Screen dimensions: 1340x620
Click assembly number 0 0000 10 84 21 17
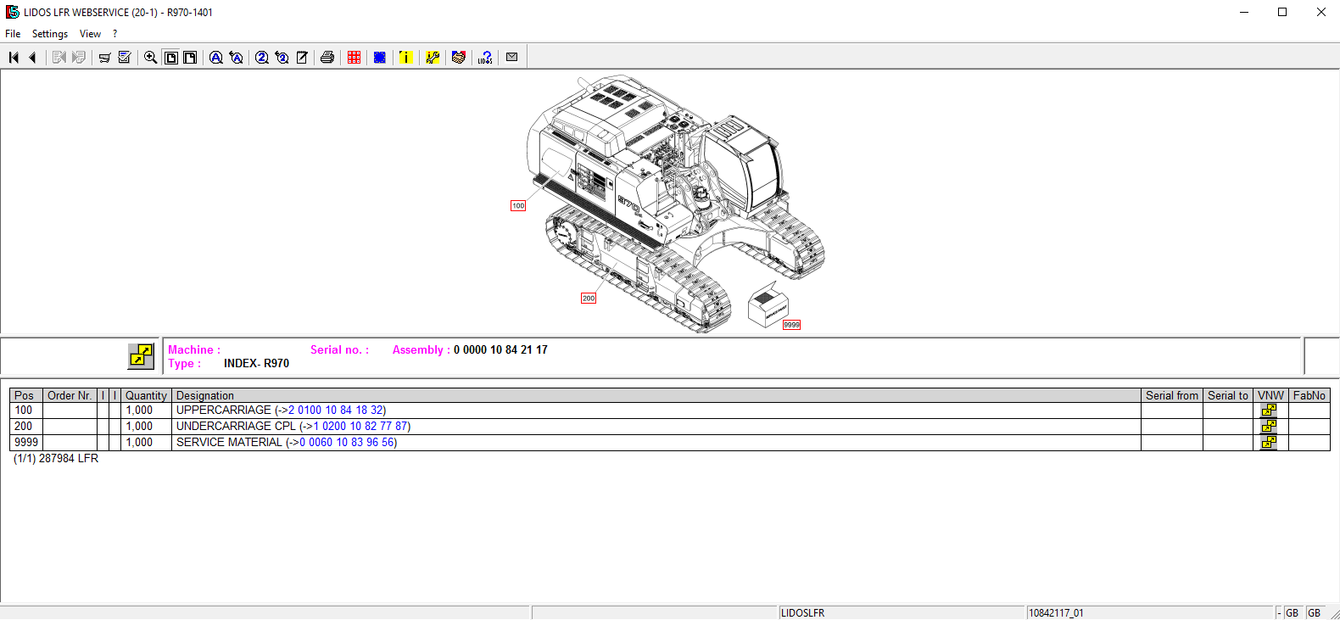500,349
